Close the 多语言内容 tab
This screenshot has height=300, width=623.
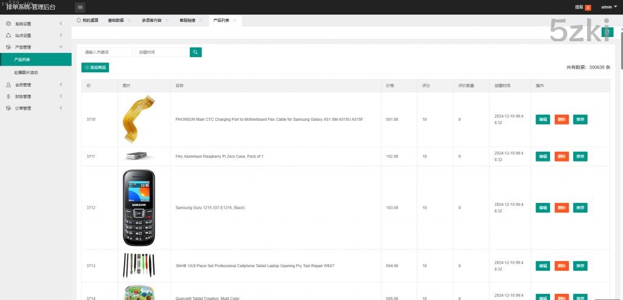click(167, 20)
